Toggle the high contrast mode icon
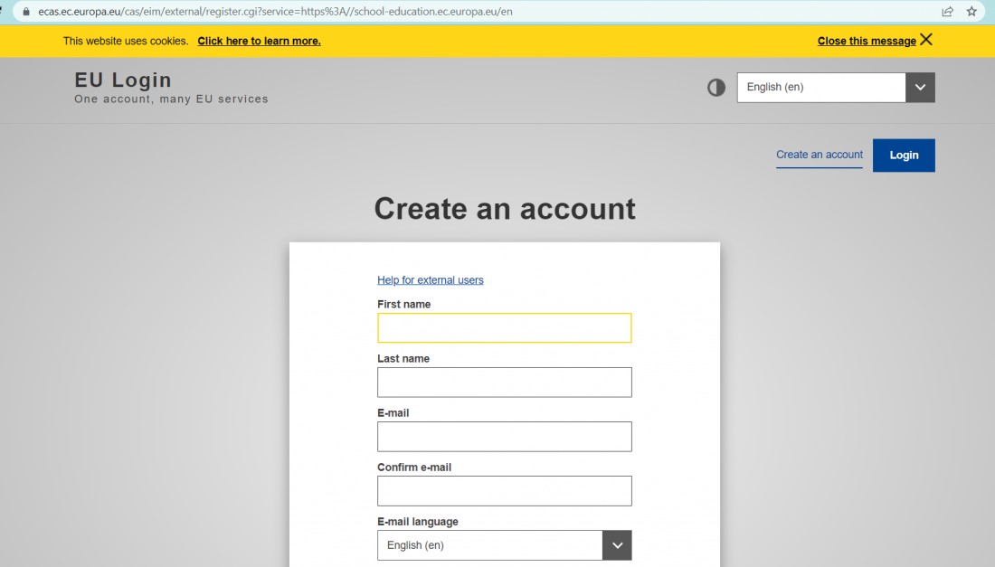Viewport: 995px width, 567px height. coord(715,88)
